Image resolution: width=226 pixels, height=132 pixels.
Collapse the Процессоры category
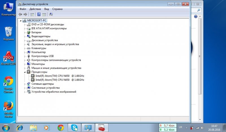[25, 72]
